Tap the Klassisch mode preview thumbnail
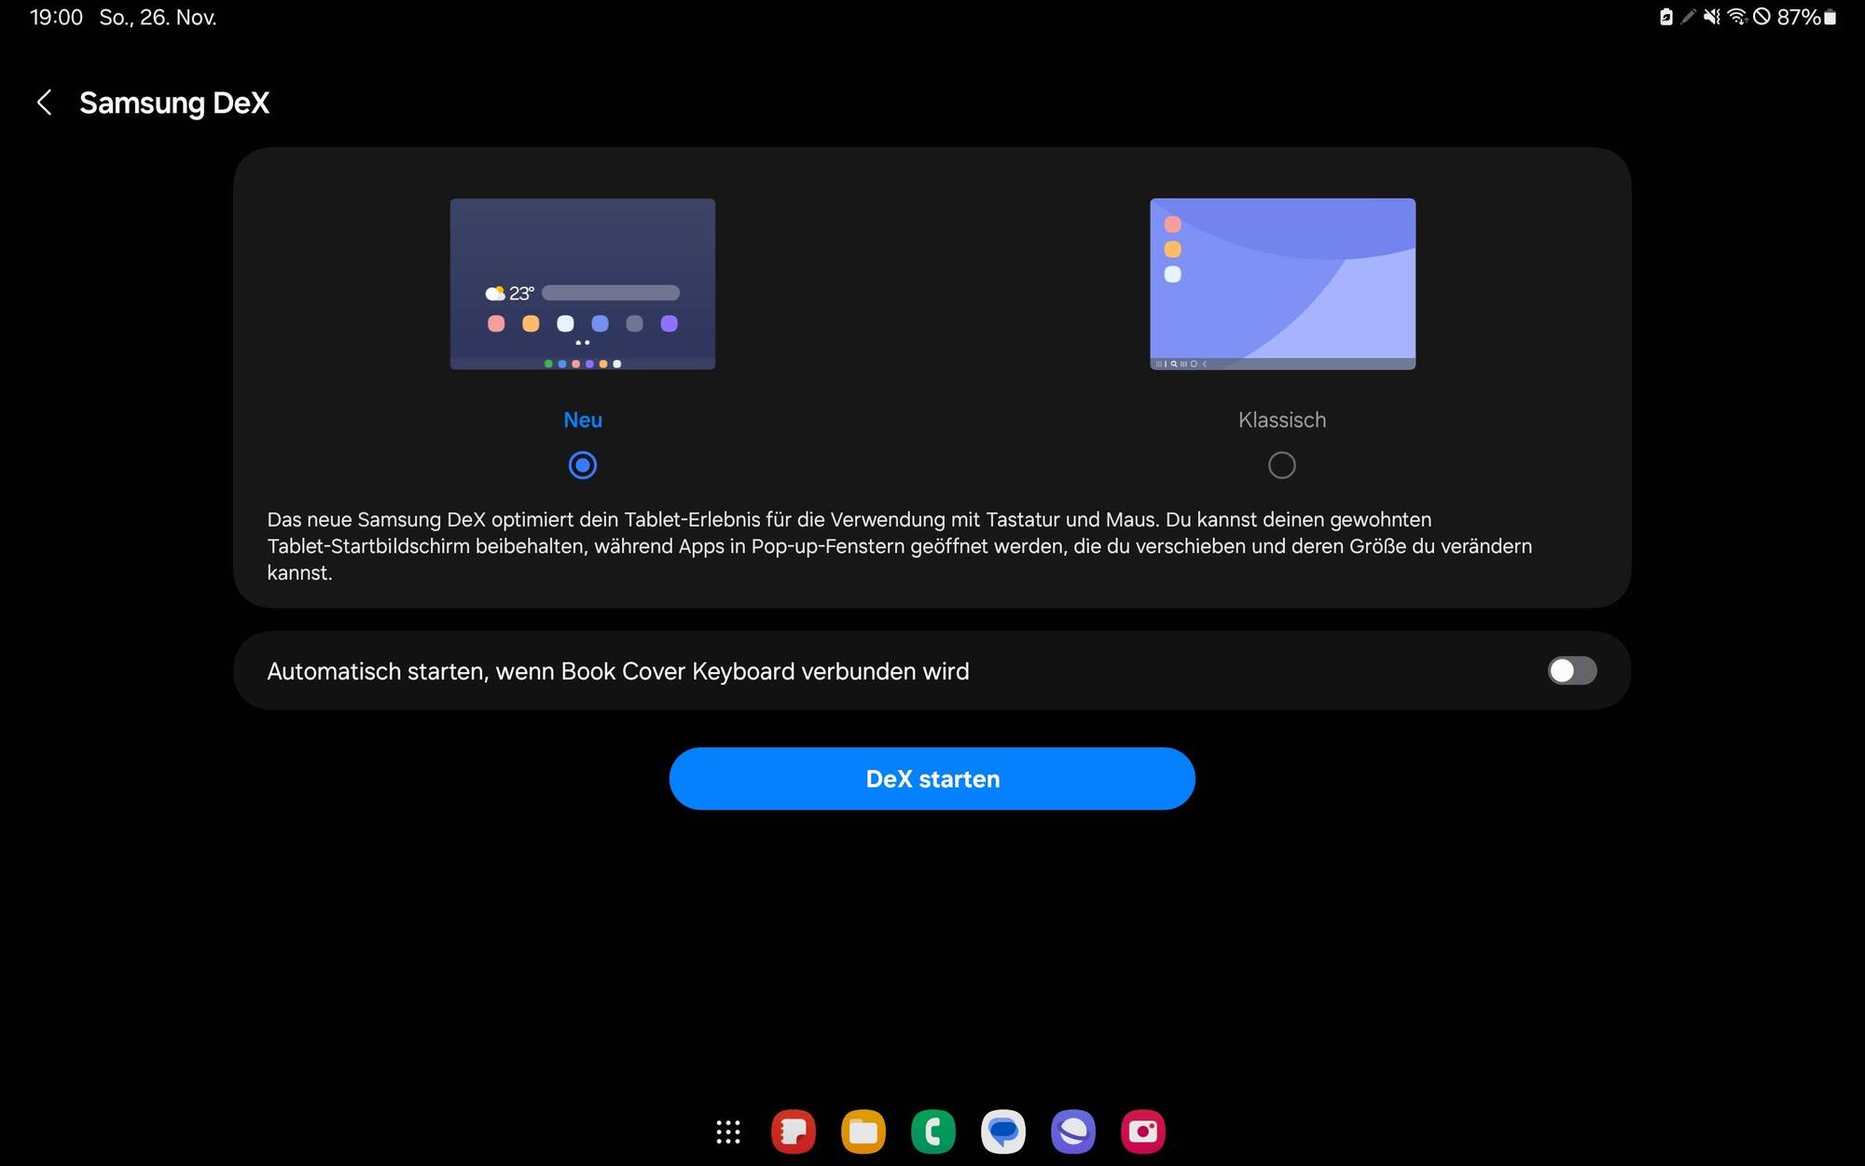The height and width of the screenshot is (1166, 1865). tap(1282, 283)
